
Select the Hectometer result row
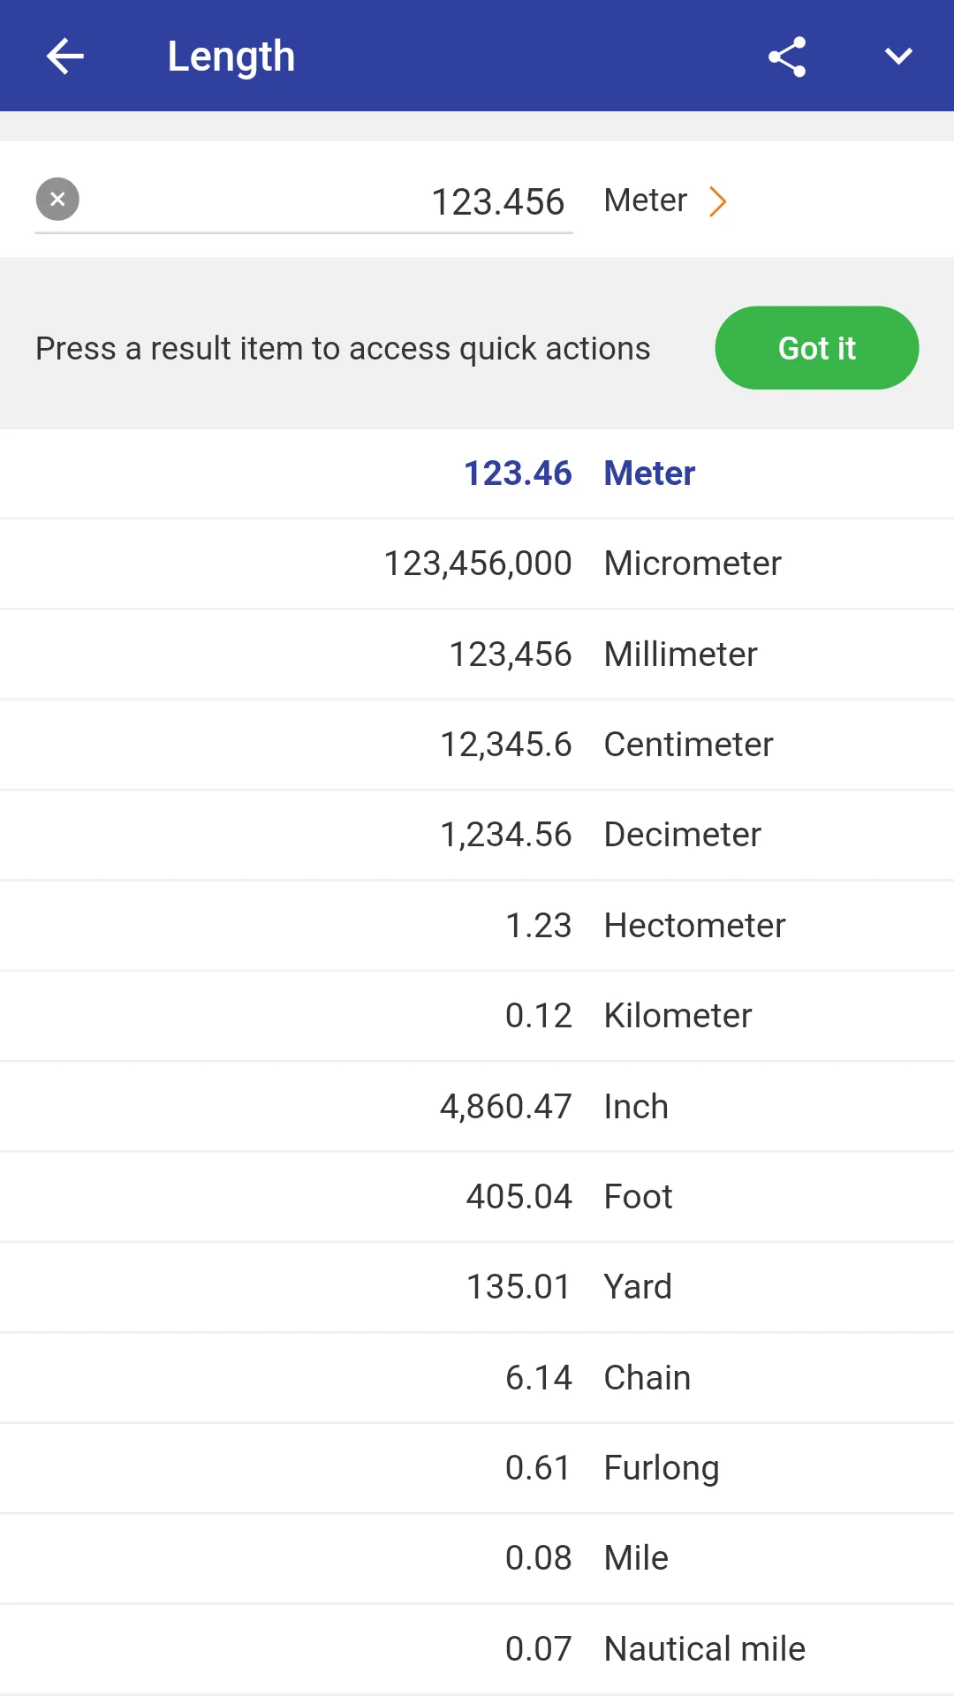pos(477,926)
